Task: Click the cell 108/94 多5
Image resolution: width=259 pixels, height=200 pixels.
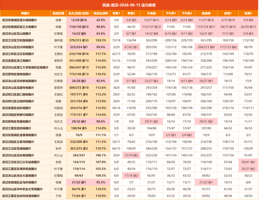Action: [79, 128]
